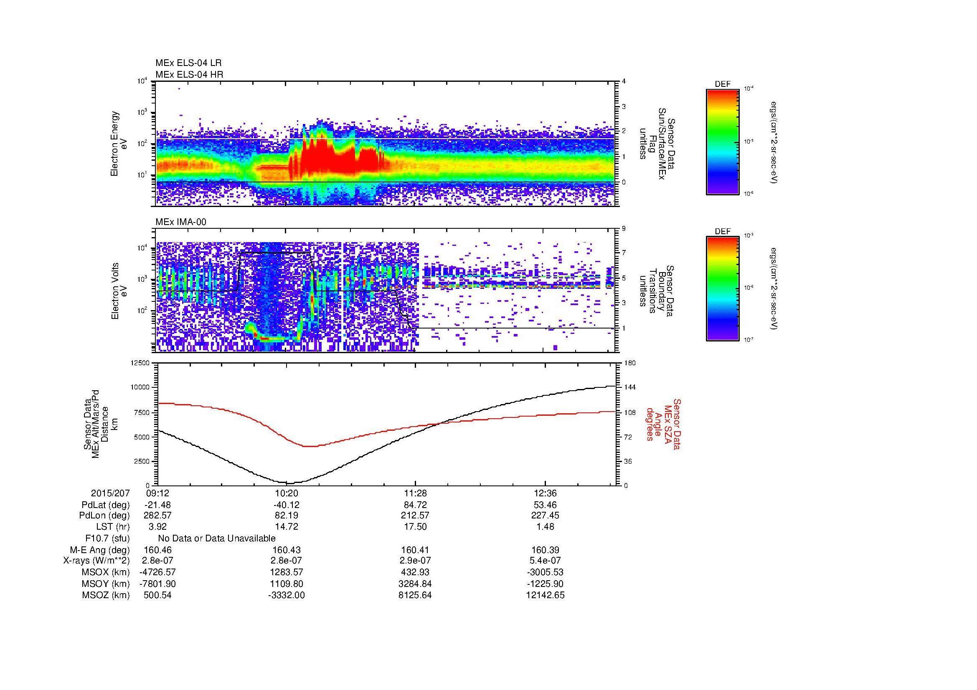Click the Electron Volts eV axis label
Viewport: 977px width, 690px height.
point(119,291)
